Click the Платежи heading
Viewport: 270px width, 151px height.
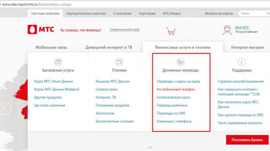click(x=119, y=70)
